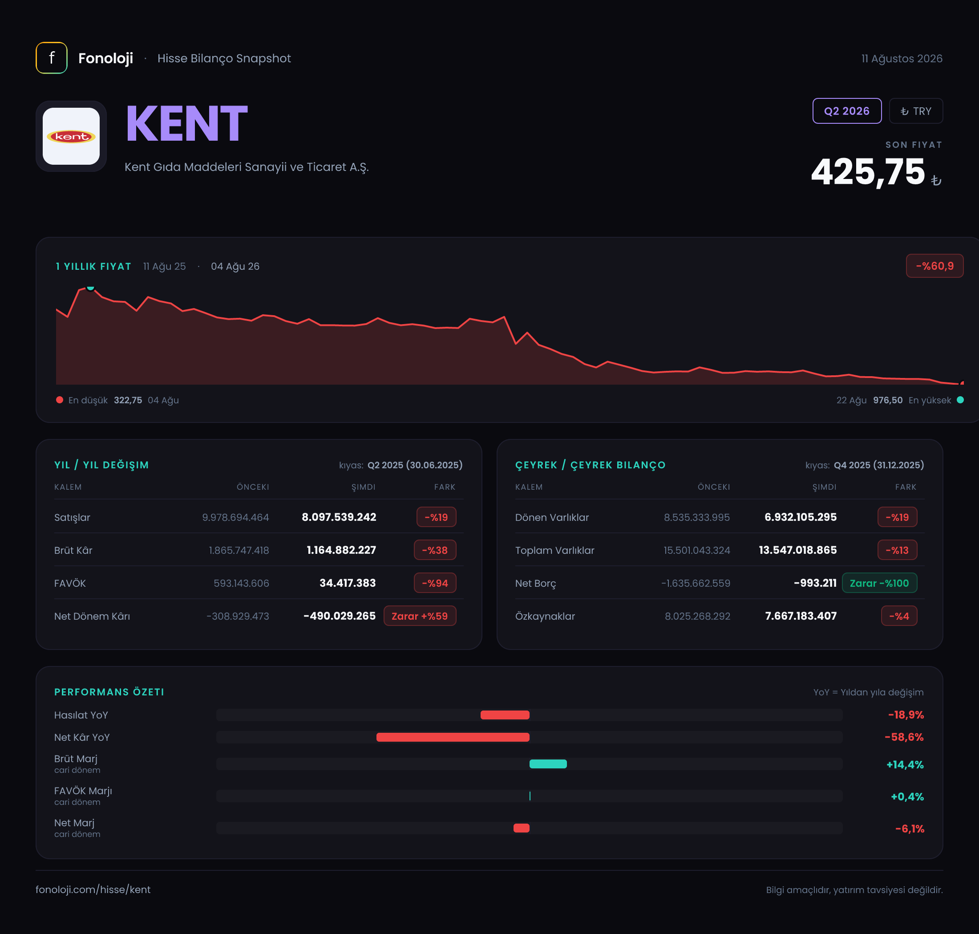Click the 'Hisse Bilanço Snapshot' subtitle
Image resolution: width=979 pixels, height=934 pixels.
click(224, 58)
